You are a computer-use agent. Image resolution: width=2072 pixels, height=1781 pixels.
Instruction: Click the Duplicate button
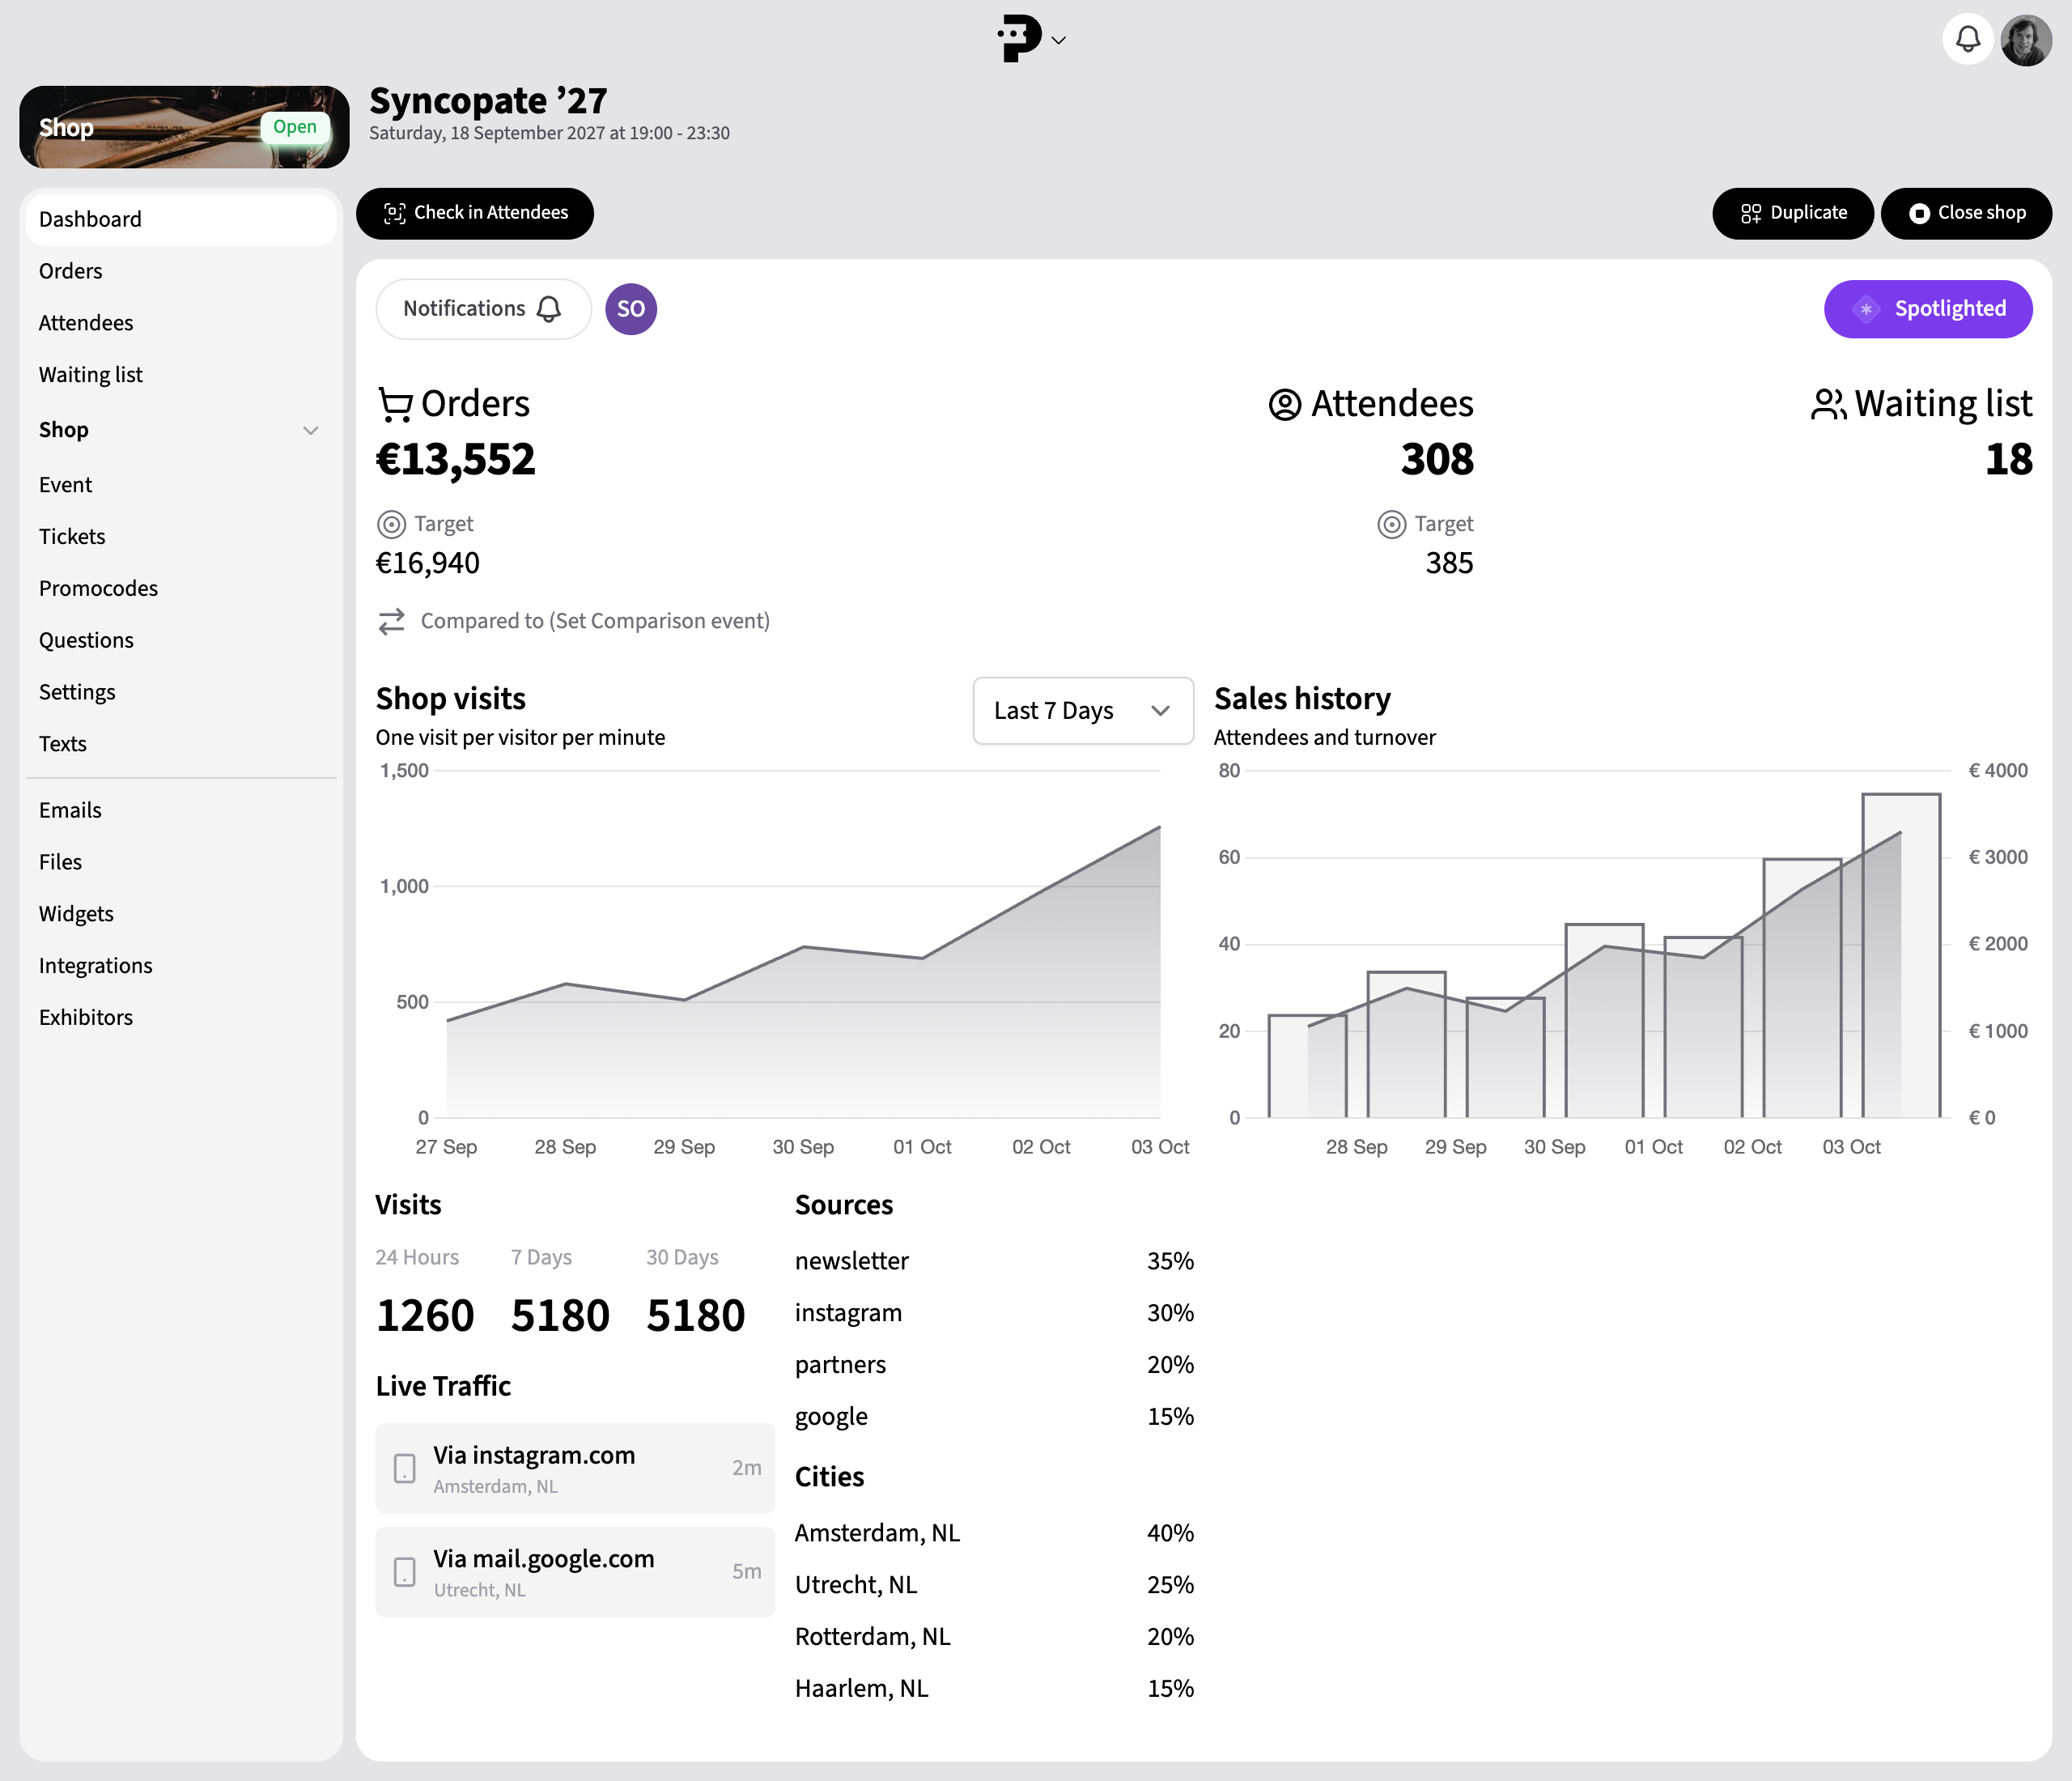1792,213
